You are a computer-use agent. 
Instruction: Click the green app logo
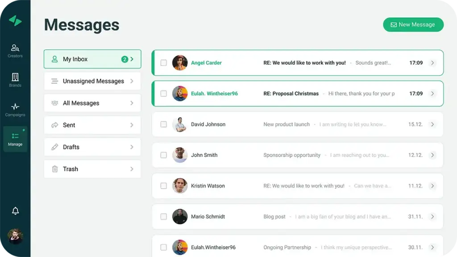pos(15,21)
